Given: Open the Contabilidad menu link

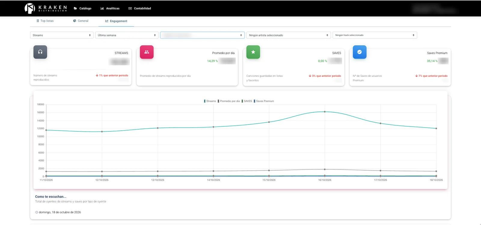Looking at the screenshot, I should coord(140,8).
